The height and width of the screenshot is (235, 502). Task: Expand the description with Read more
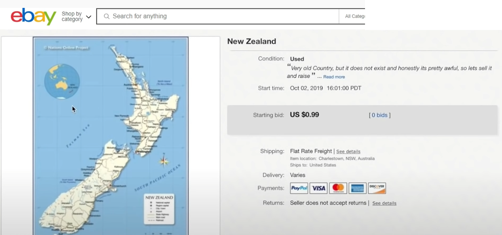click(334, 77)
